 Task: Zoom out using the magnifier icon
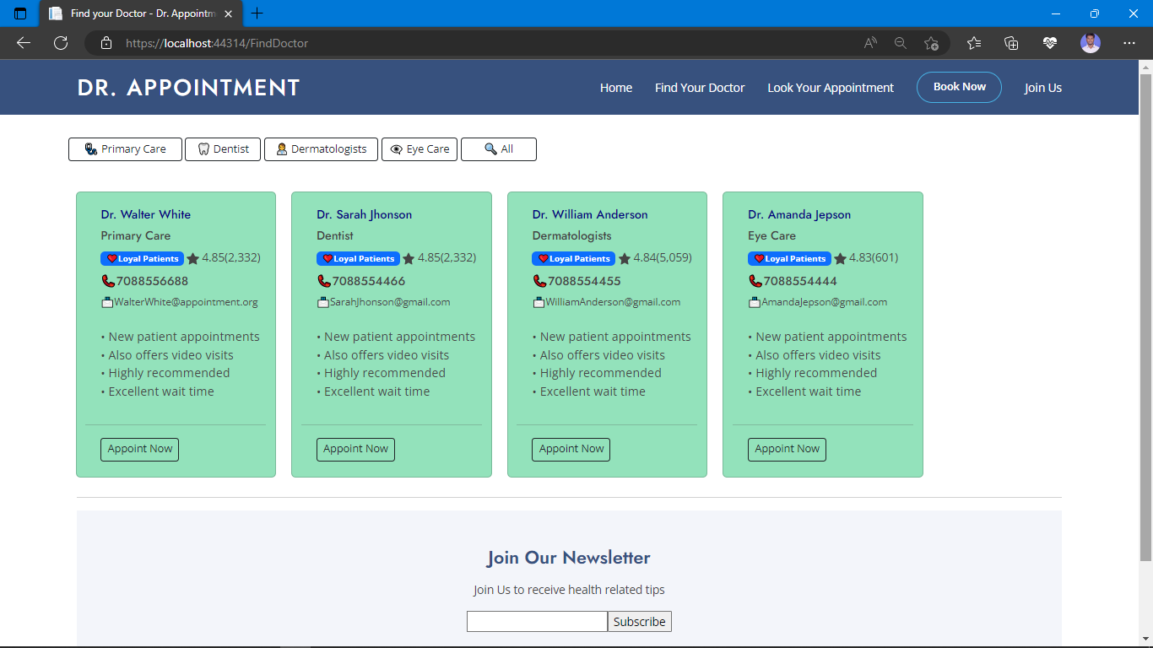pyautogui.click(x=901, y=43)
